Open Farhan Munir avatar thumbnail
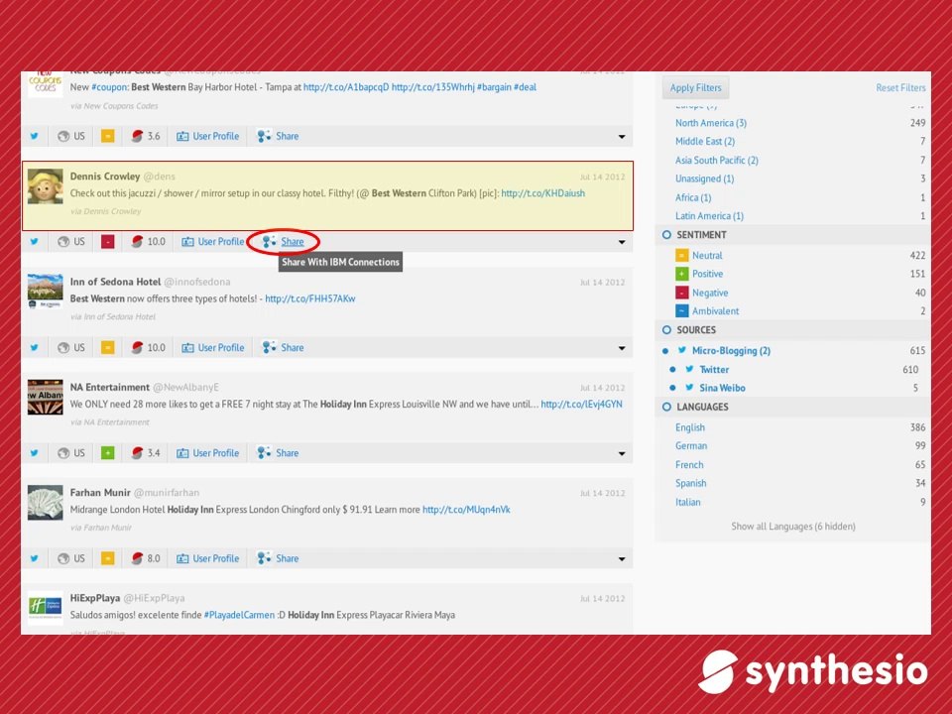Viewport: 952px width, 714px height. pos(46,502)
